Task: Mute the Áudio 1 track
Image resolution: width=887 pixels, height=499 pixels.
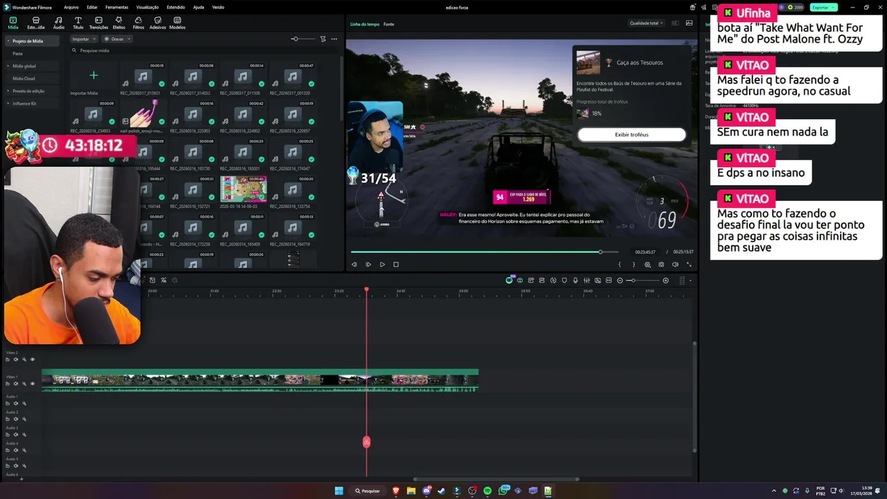Action: coord(16,403)
